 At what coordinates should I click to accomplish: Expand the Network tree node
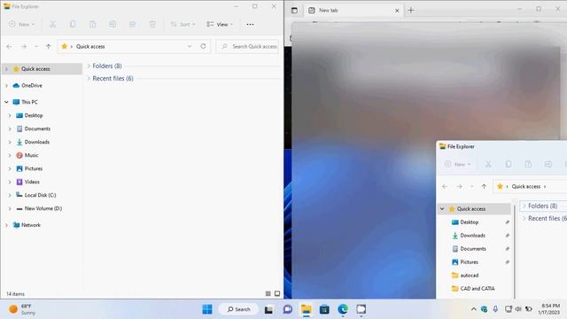pos(6,225)
